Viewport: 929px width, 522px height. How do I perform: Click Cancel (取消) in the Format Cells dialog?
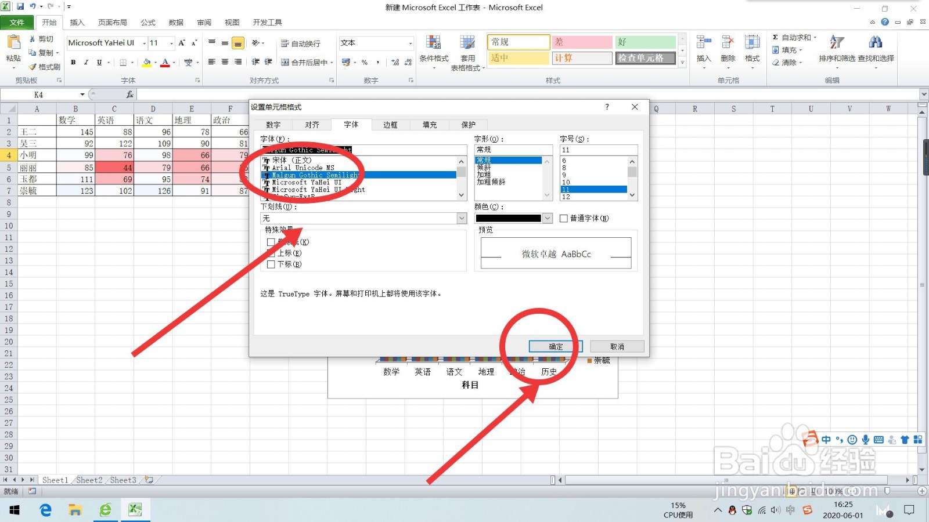click(617, 346)
